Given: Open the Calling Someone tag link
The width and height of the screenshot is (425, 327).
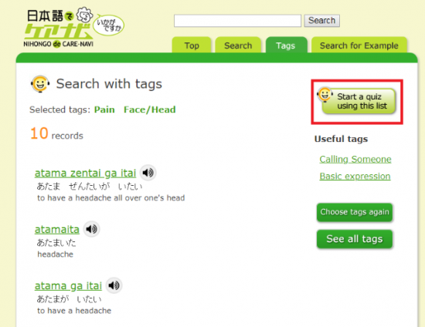Looking at the screenshot, I should click(355, 160).
